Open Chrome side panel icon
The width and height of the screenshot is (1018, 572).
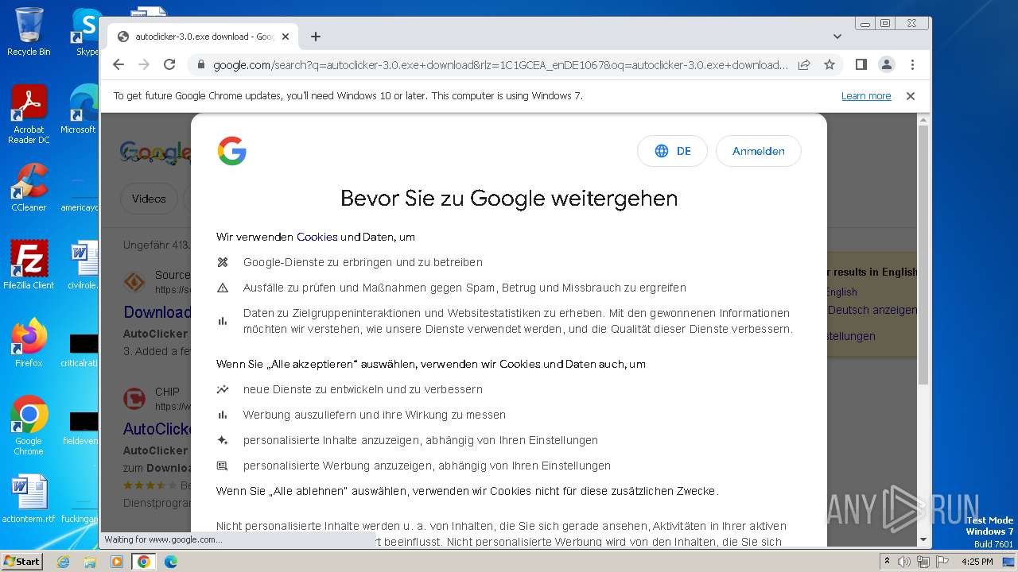861,64
